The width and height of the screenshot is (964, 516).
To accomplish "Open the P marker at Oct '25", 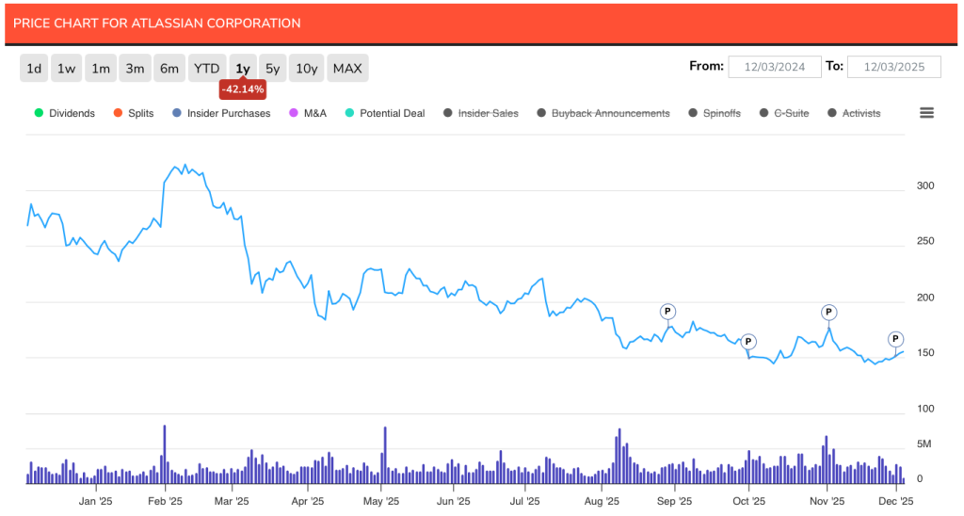I will (x=748, y=342).
